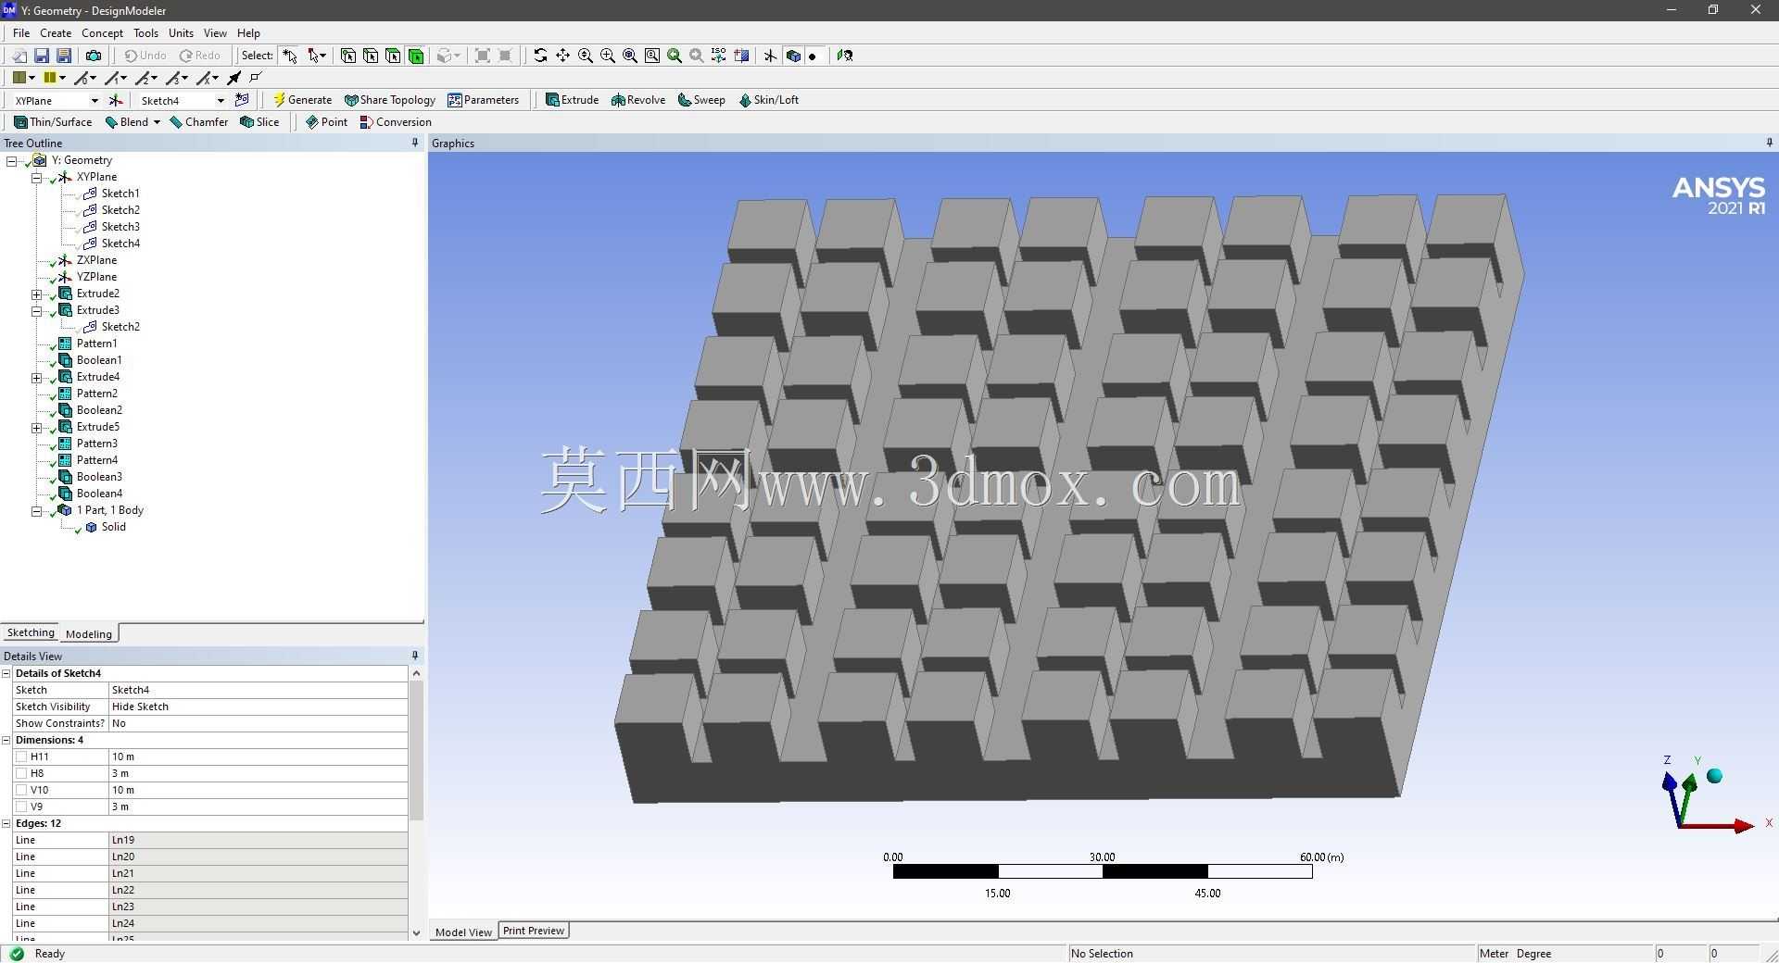Collapse the Extrude3 tree node
Viewport: 1779px width, 963px height.
pos(37,311)
